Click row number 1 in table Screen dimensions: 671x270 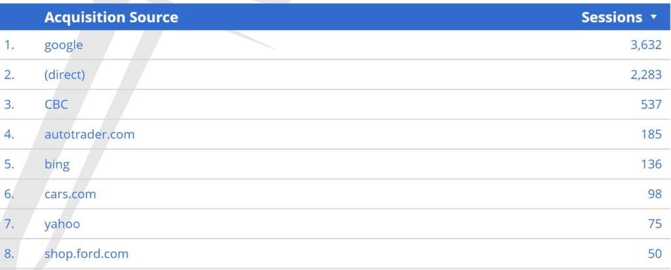(9, 45)
